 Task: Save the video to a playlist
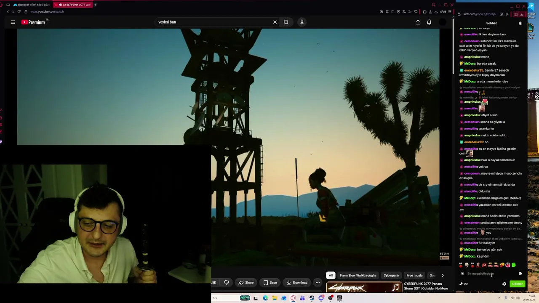(270, 283)
